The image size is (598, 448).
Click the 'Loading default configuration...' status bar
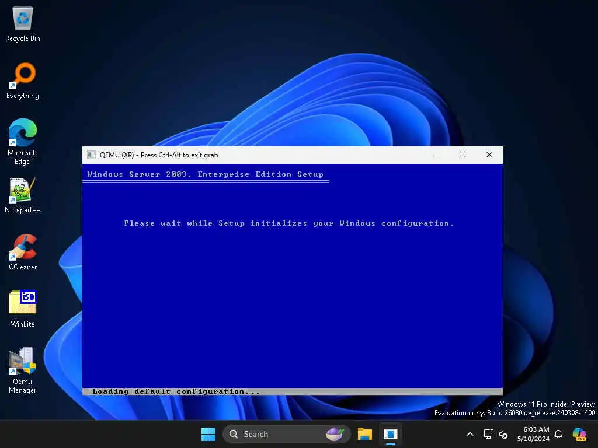293,391
